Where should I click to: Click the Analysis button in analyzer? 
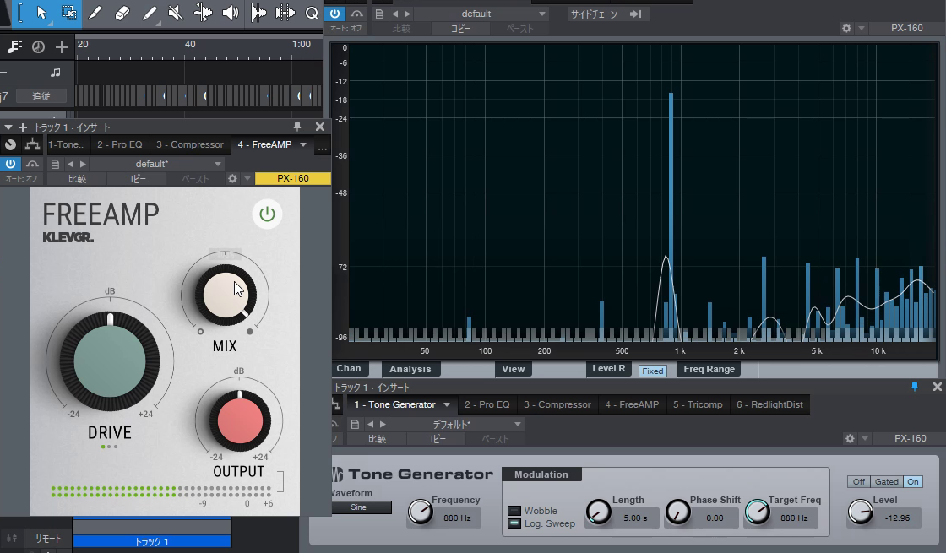[410, 369]
